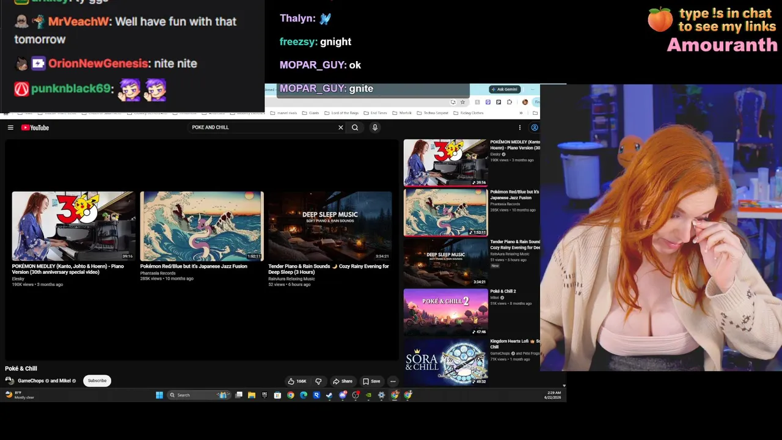Open the 'Pokémon Red/Blue but it's Japanese Jazz Fusion' title
The width and height of the screenshot is (782, 440).
click(194, 266)
